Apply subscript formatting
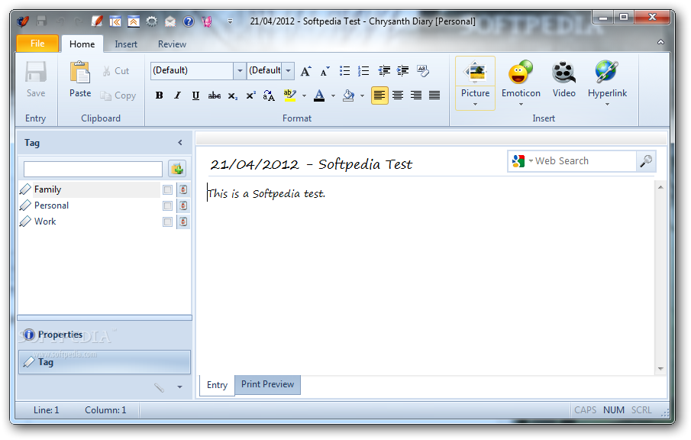This screenshot has width=691, height=440. point(233,95)
